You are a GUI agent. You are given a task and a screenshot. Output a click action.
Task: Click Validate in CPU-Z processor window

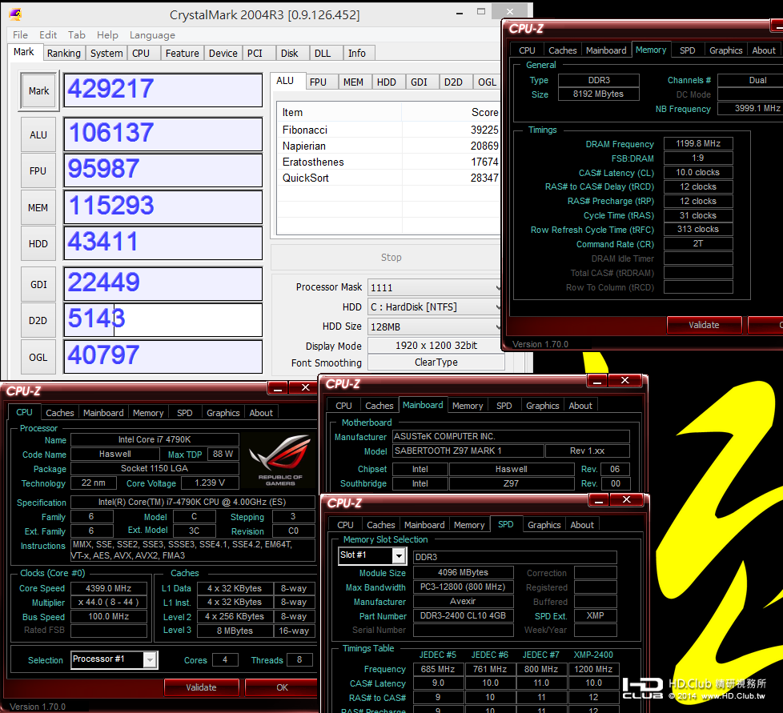(201, 687)
